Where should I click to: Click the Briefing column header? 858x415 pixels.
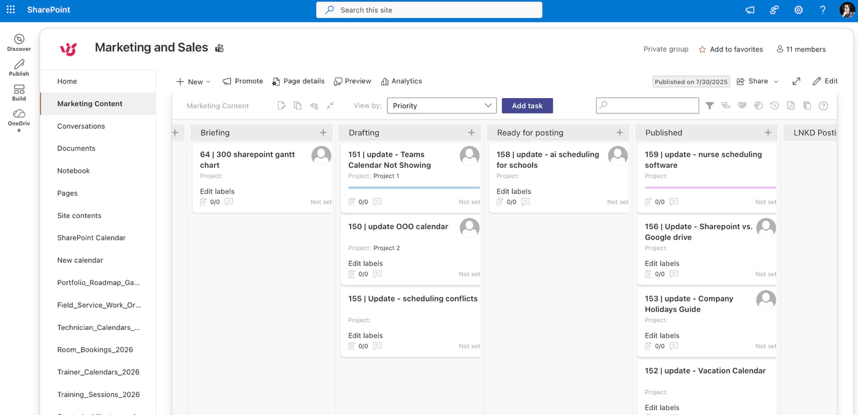[x=261, y=132]
